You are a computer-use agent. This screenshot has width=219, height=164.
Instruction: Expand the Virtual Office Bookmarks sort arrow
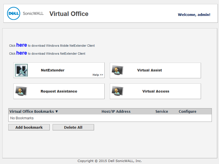pyautogui.click(x=57, y=111)
